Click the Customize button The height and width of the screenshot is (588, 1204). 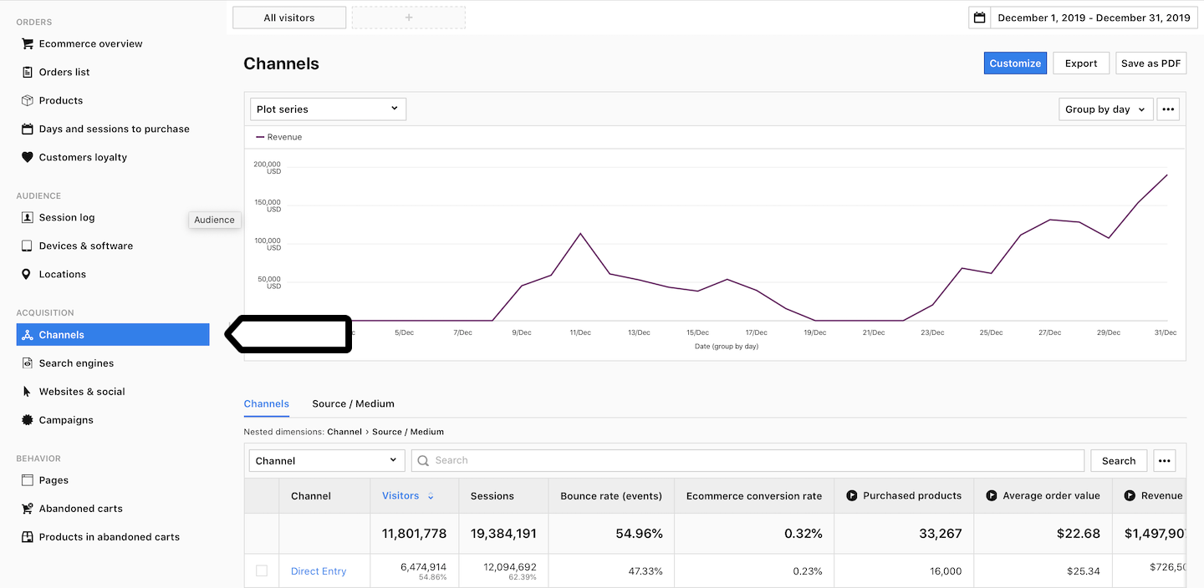[x=1015, y=63]
